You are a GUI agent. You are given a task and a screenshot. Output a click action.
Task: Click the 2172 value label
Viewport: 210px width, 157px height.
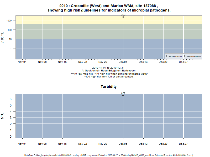[123, 15]
